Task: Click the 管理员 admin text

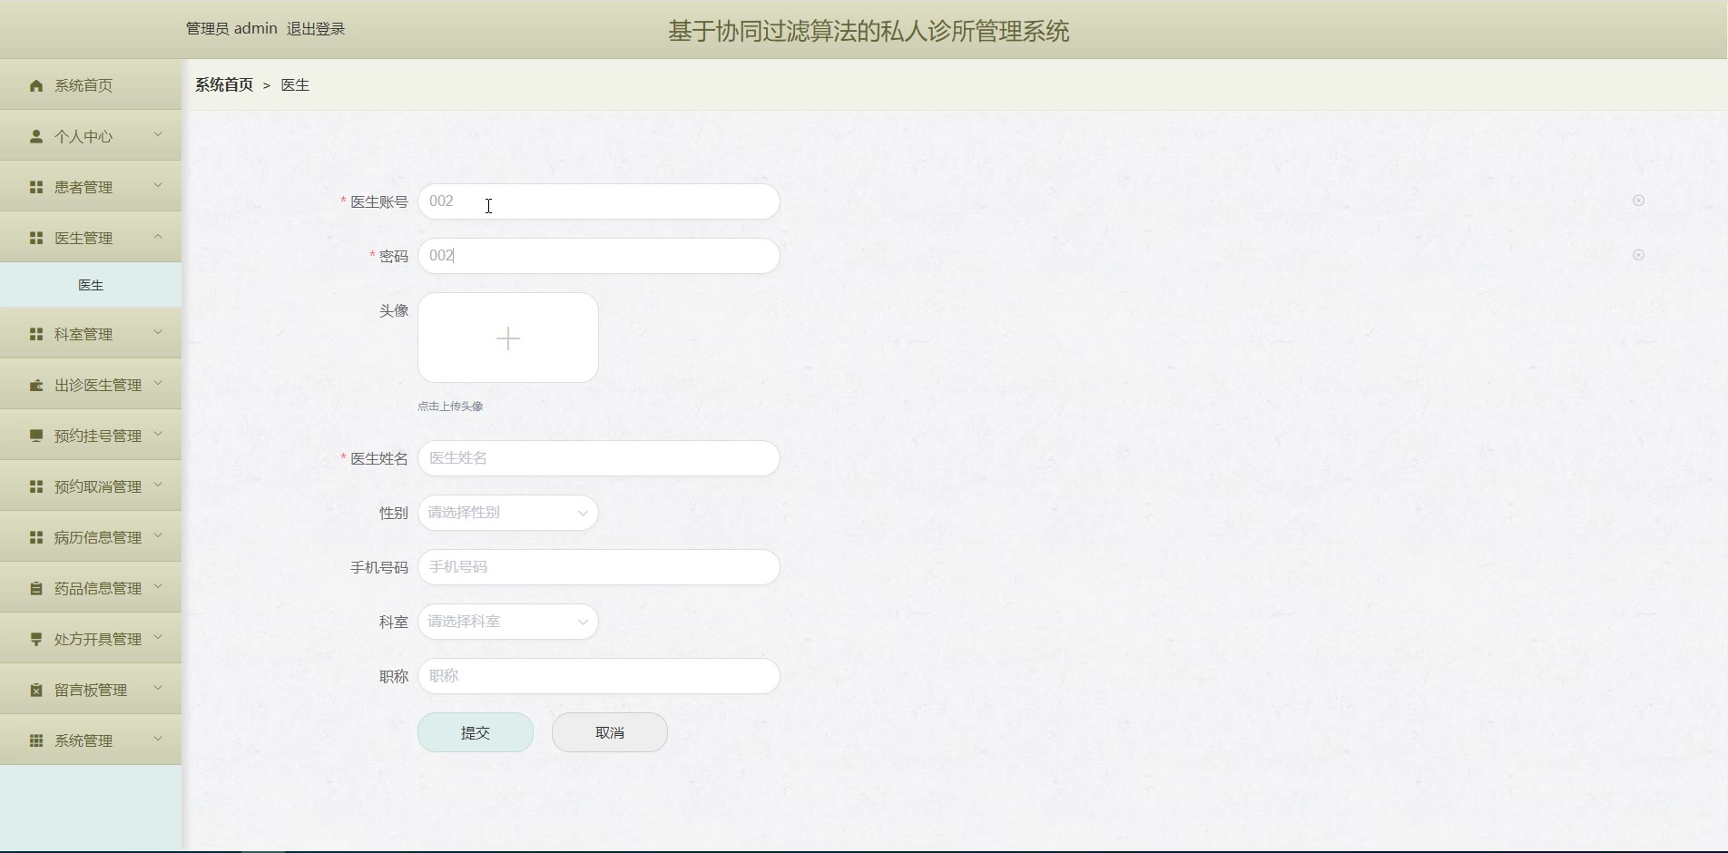Action: 231,29
